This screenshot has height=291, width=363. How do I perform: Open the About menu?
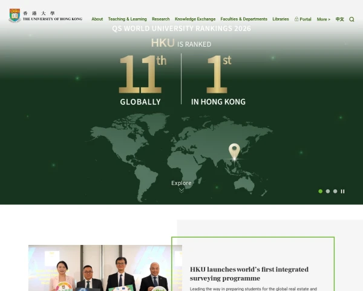coord(97,19)
